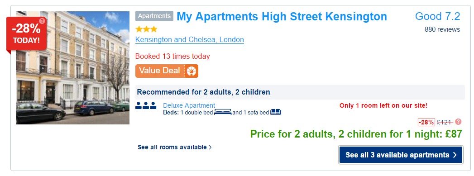Click the double bed icon
Screen dimensions: 474x176
tap(222, 112)
